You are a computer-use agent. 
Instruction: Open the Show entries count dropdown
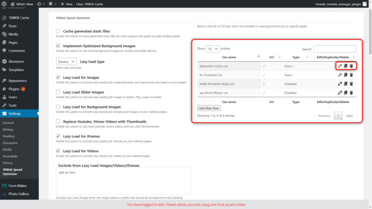(x=213, y=49)
